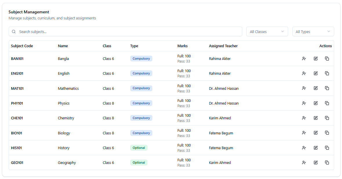Click the search magnifier icon
Image resolution: width=342 pixels, height=179 pixels.
coord(14,32)
